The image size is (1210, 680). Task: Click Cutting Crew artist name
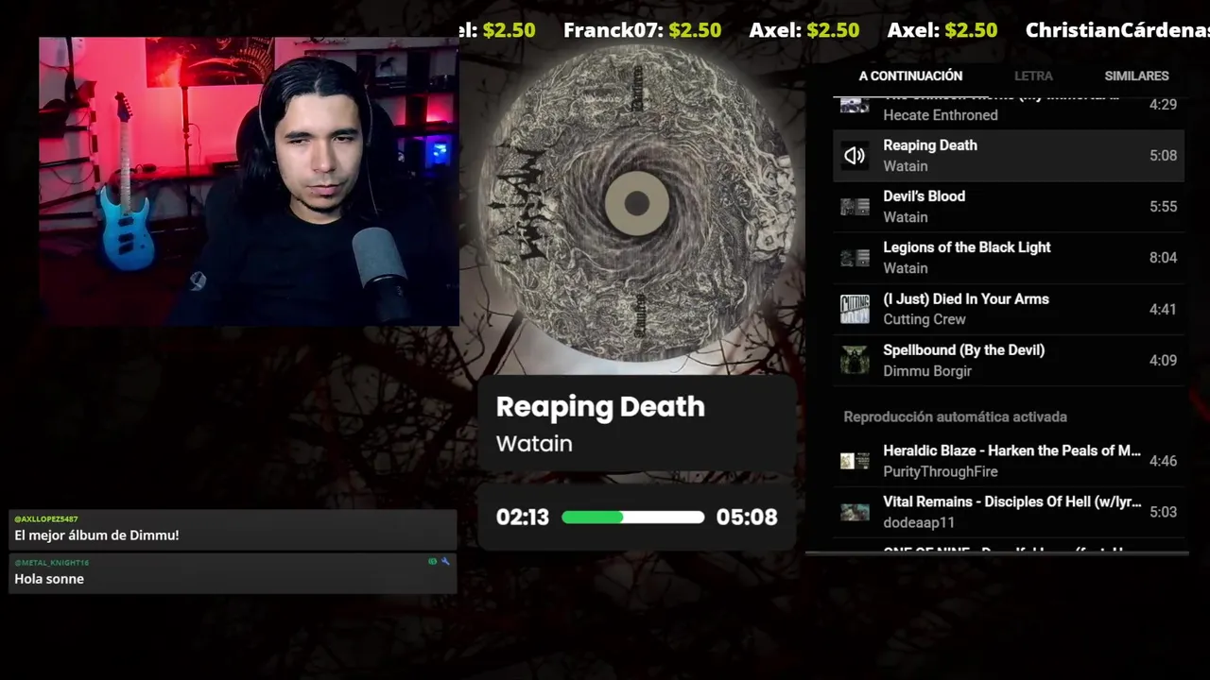click(925, 319)
